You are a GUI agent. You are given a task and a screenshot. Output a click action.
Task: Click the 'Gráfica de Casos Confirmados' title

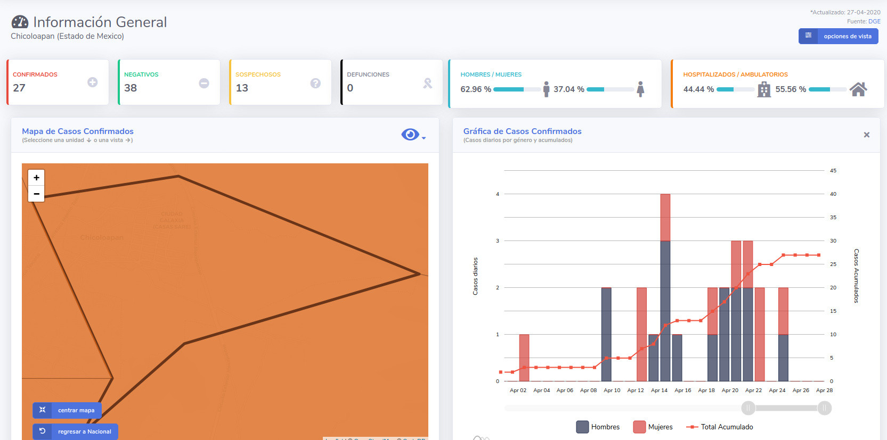click(522, 131)
